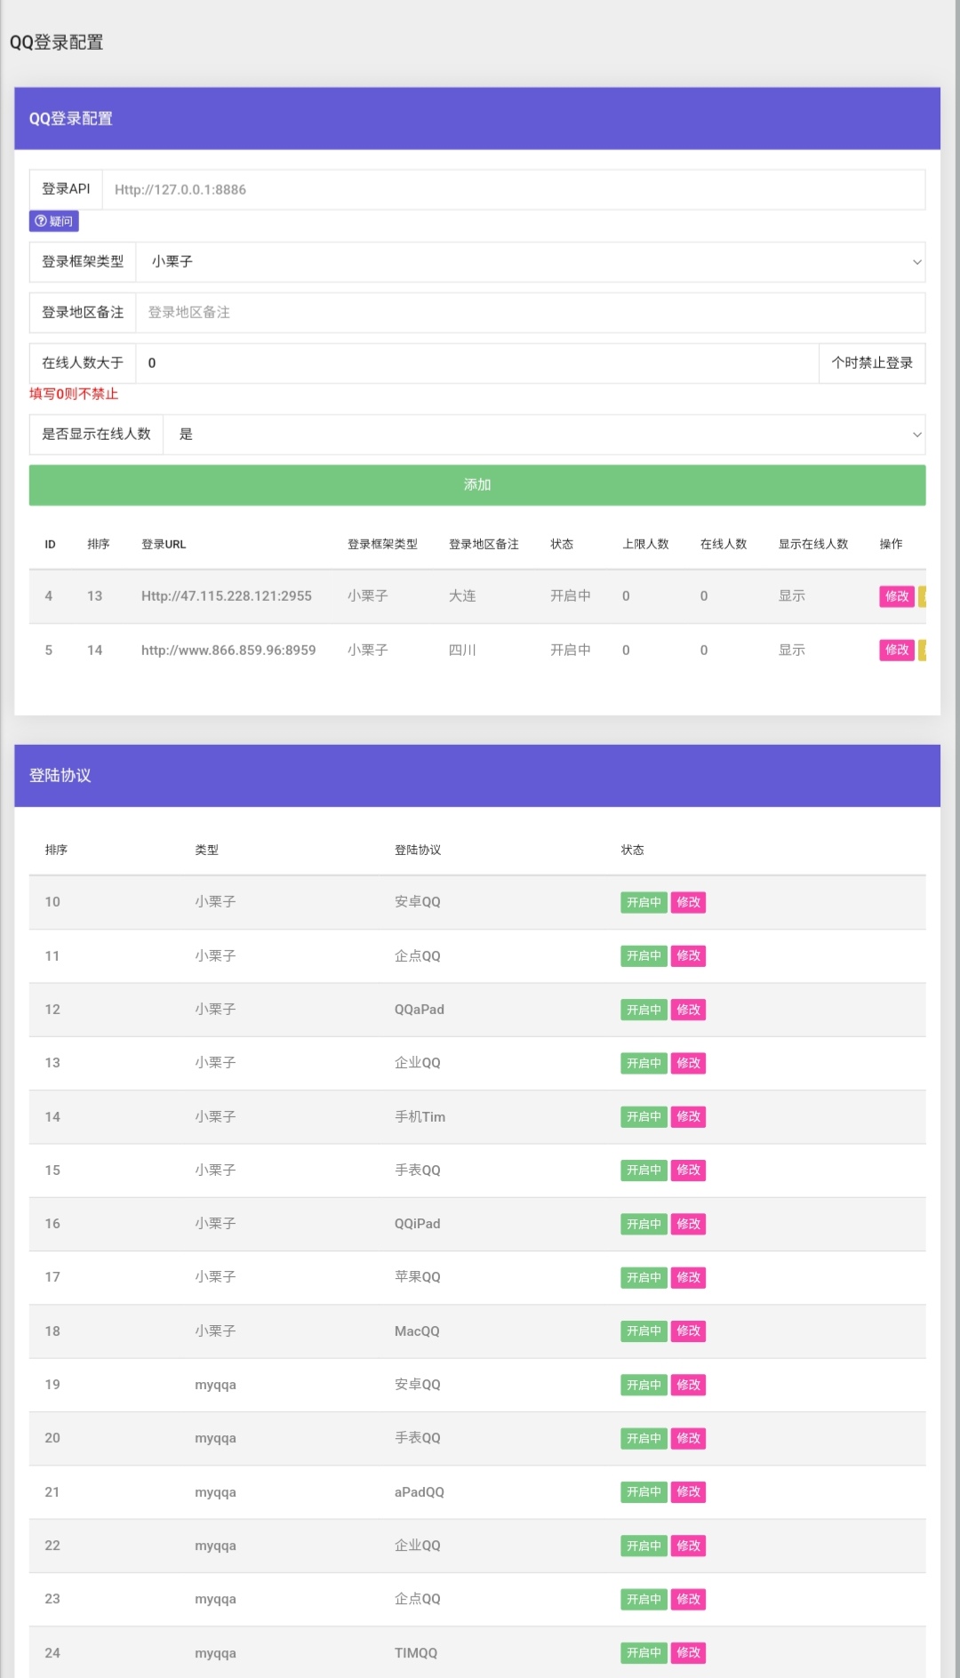
Task: Click 修改 for the TIMQQ protocol
Action: [x=688, y=1653]
